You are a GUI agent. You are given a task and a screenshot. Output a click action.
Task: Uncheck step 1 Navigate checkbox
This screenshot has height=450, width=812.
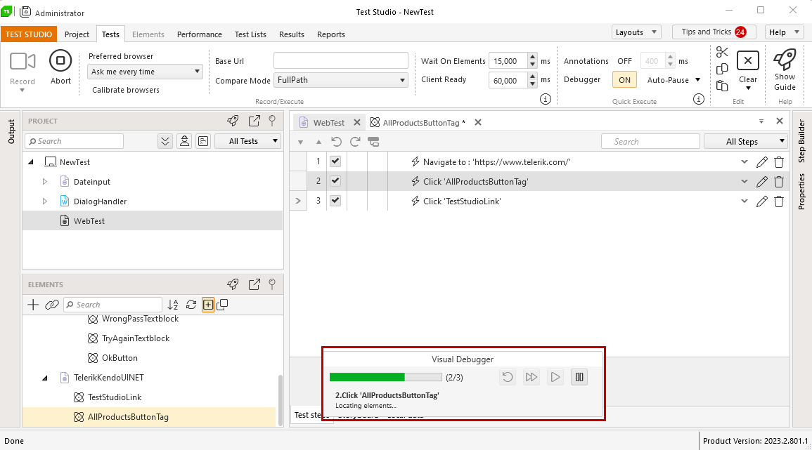pyautogui.click(x=335, y=161)
